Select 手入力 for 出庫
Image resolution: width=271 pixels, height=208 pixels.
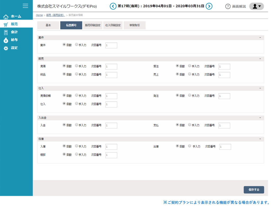pyautogui.click(x=189, y=146)
